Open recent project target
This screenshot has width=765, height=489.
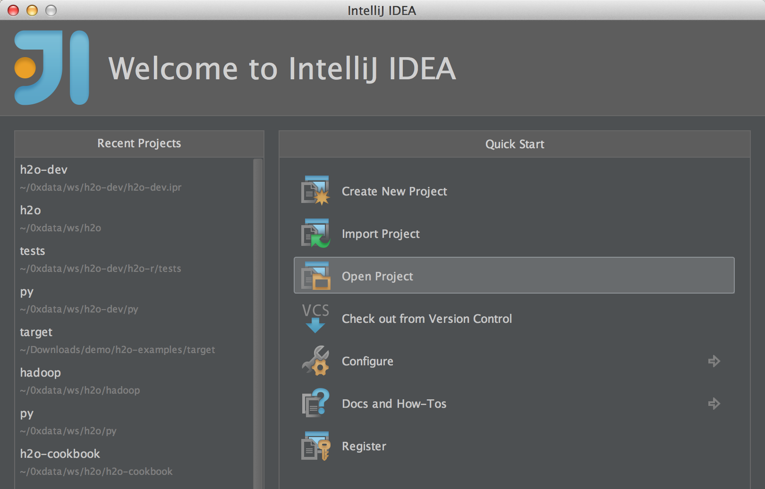(36, 332)
